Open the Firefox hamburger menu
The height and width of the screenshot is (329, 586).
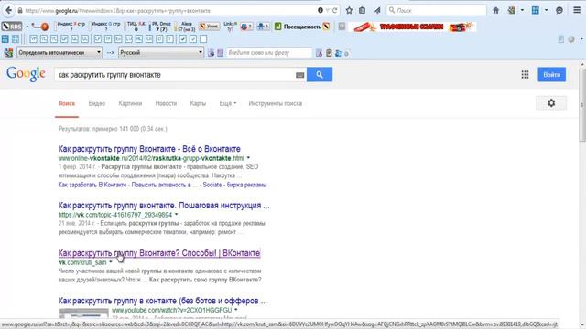(577, 10)
